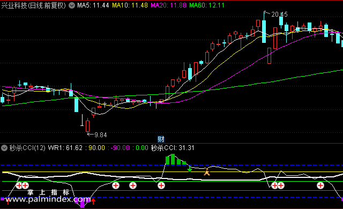Click the orange running-man signal icon
The width and height of the screenshot is (343, 209).
tap(207, 172)
